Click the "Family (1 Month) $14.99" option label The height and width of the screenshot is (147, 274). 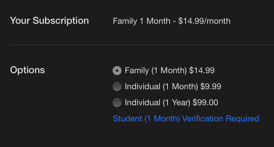[x=169, y=71]
